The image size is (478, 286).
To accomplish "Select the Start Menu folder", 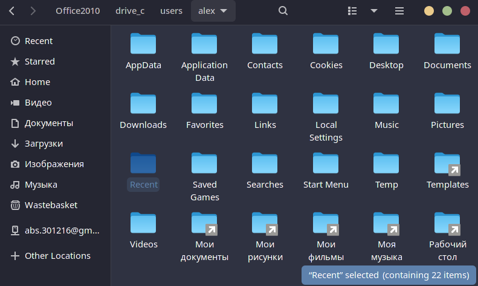I will (326, 164).
